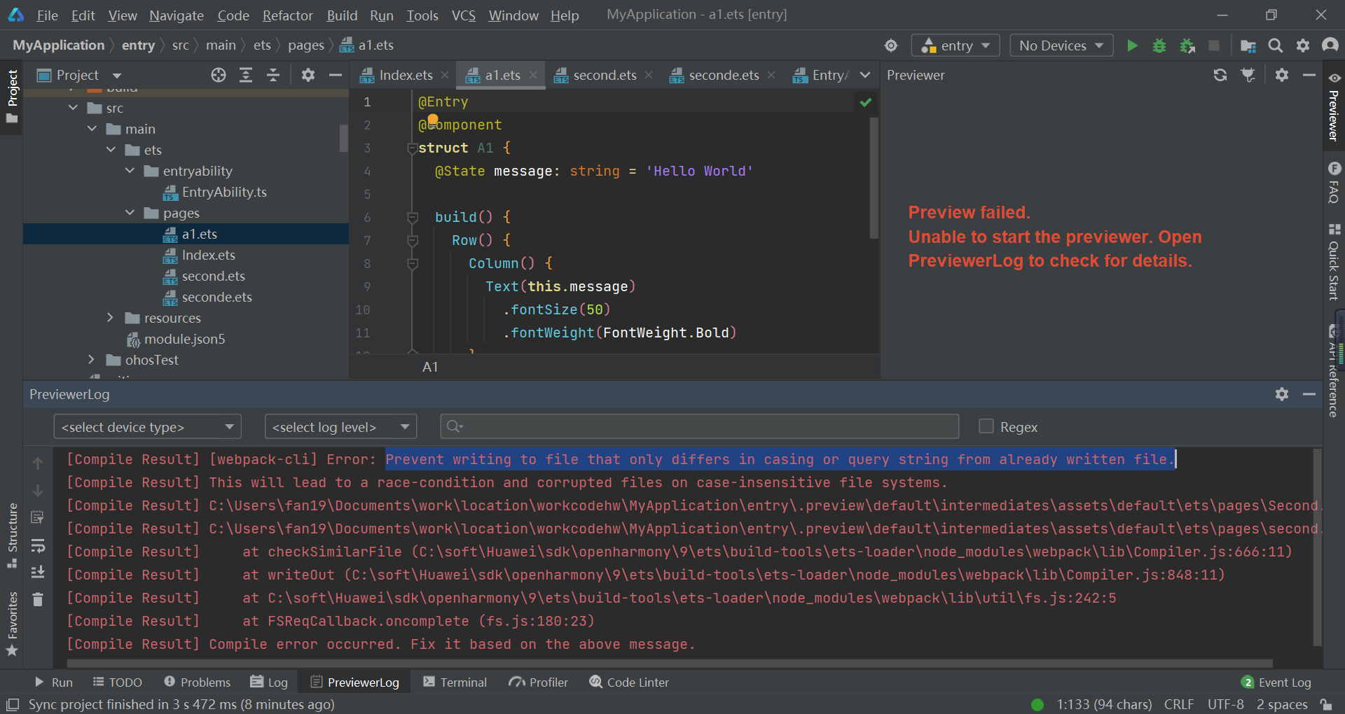Screen dimensions: 1345x714
Task: Open Project panel options gear
Action: point(308,75)
